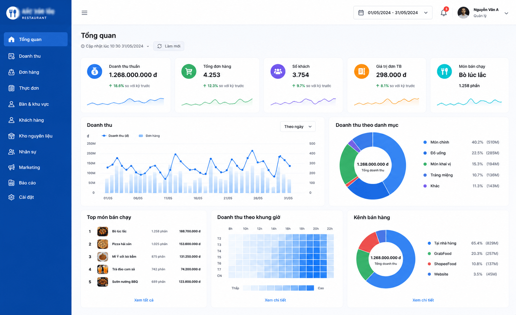Click the user avatar photo of Nguyễn Văn A
516x315 pixels.
coord(463,13)
